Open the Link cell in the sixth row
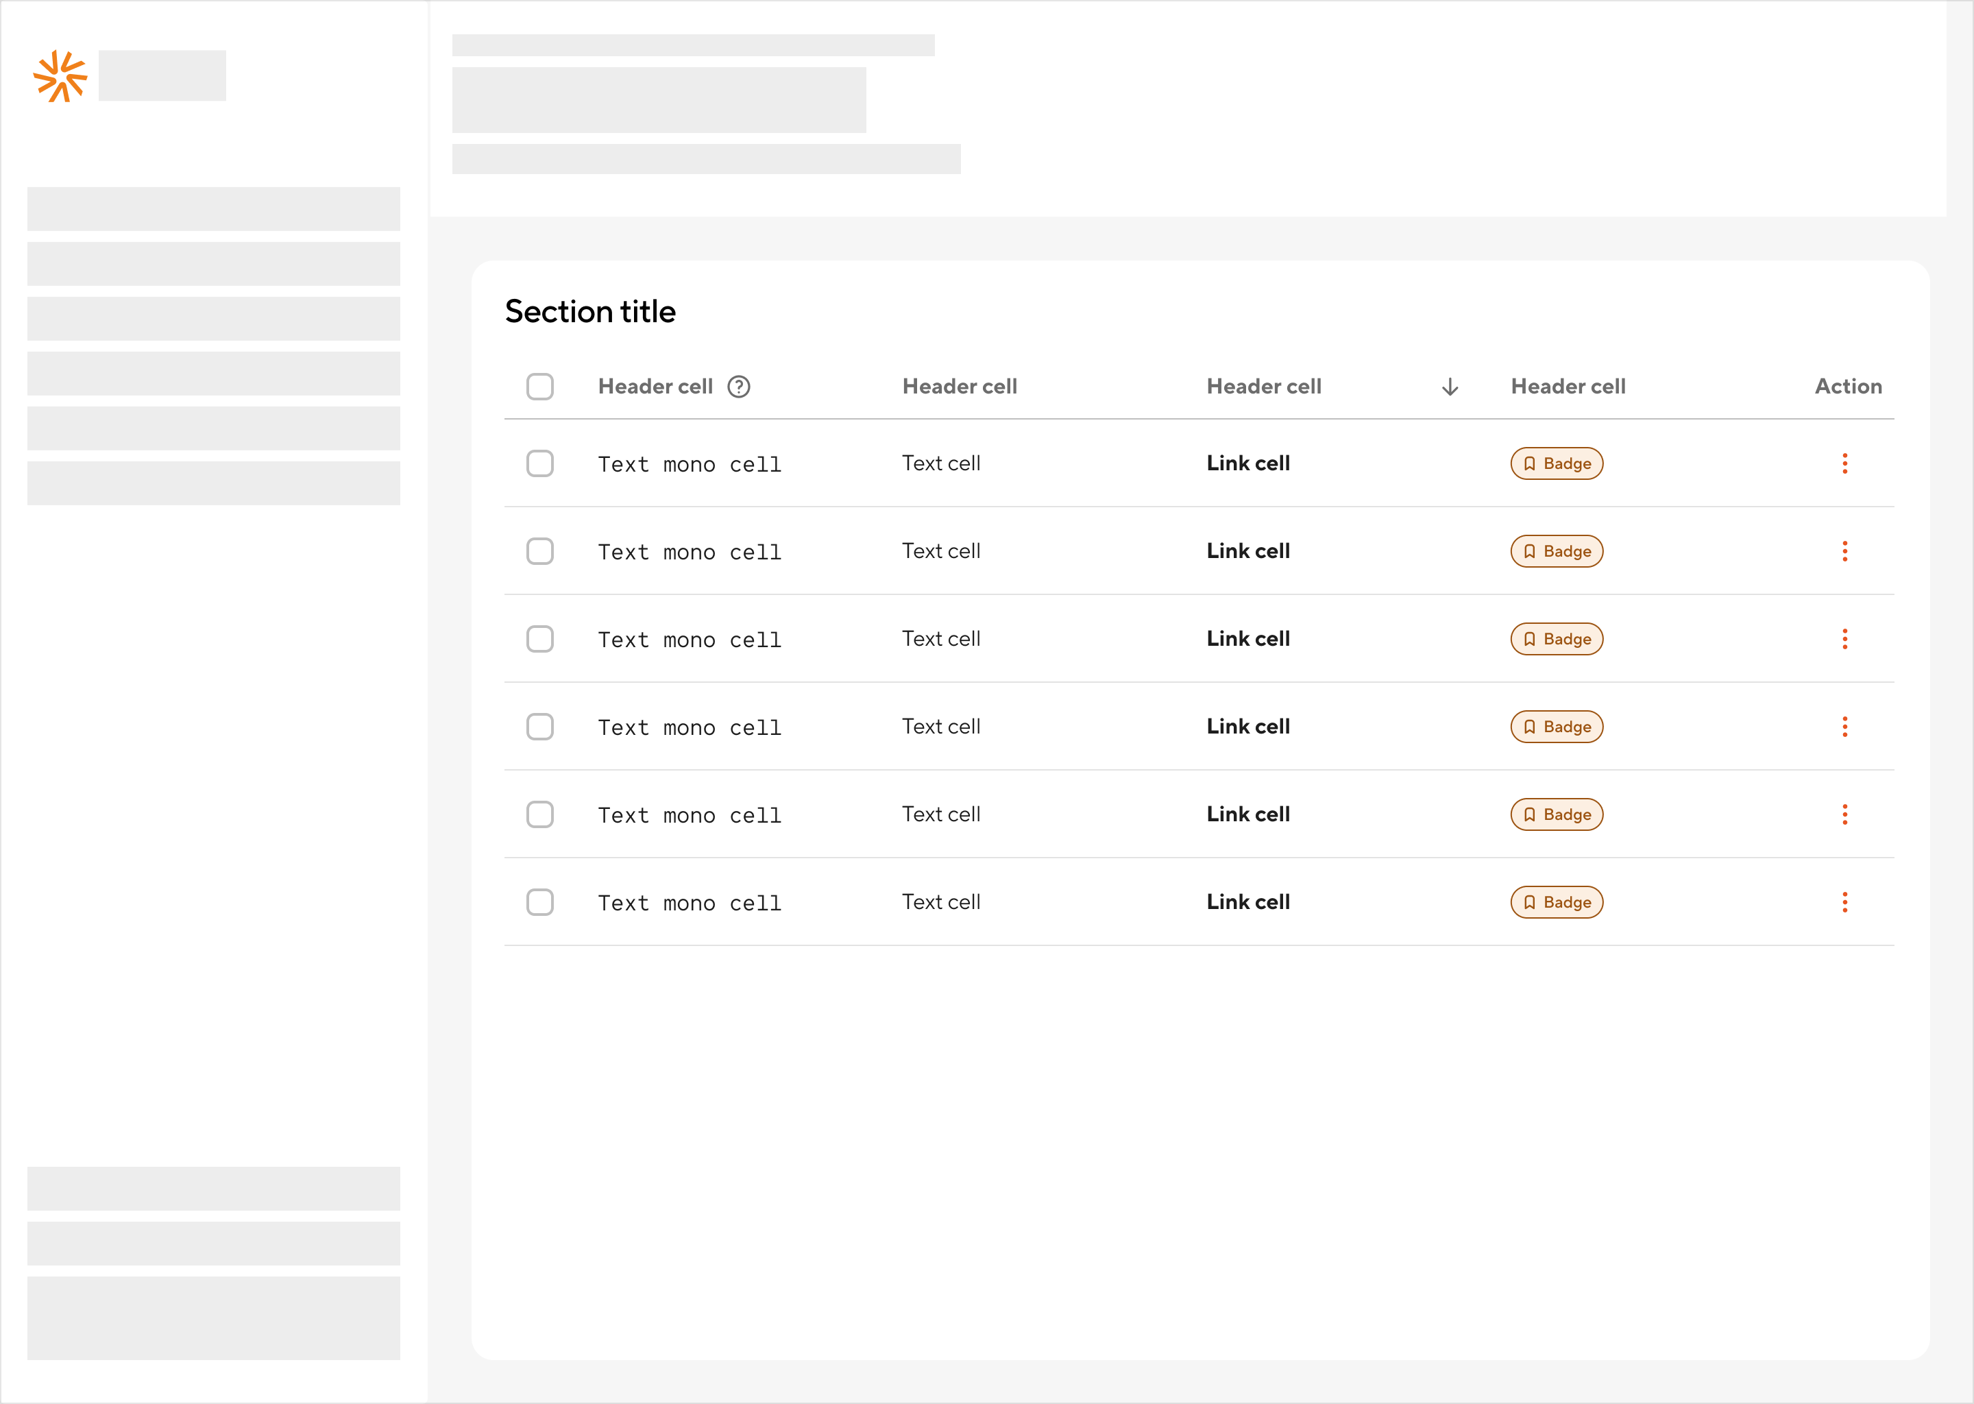 pyautogui.click(x=1248, y=903)
